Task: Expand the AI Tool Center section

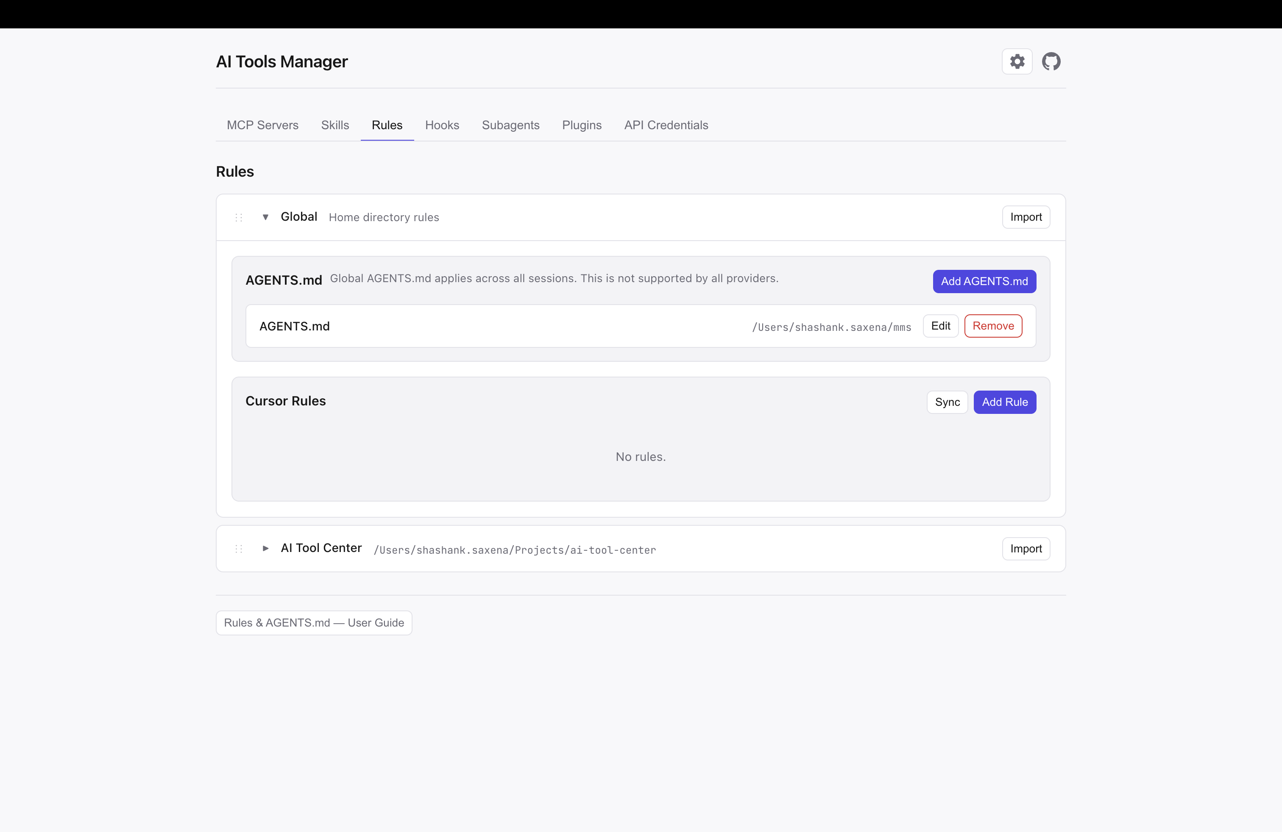Action: (265, 549)
